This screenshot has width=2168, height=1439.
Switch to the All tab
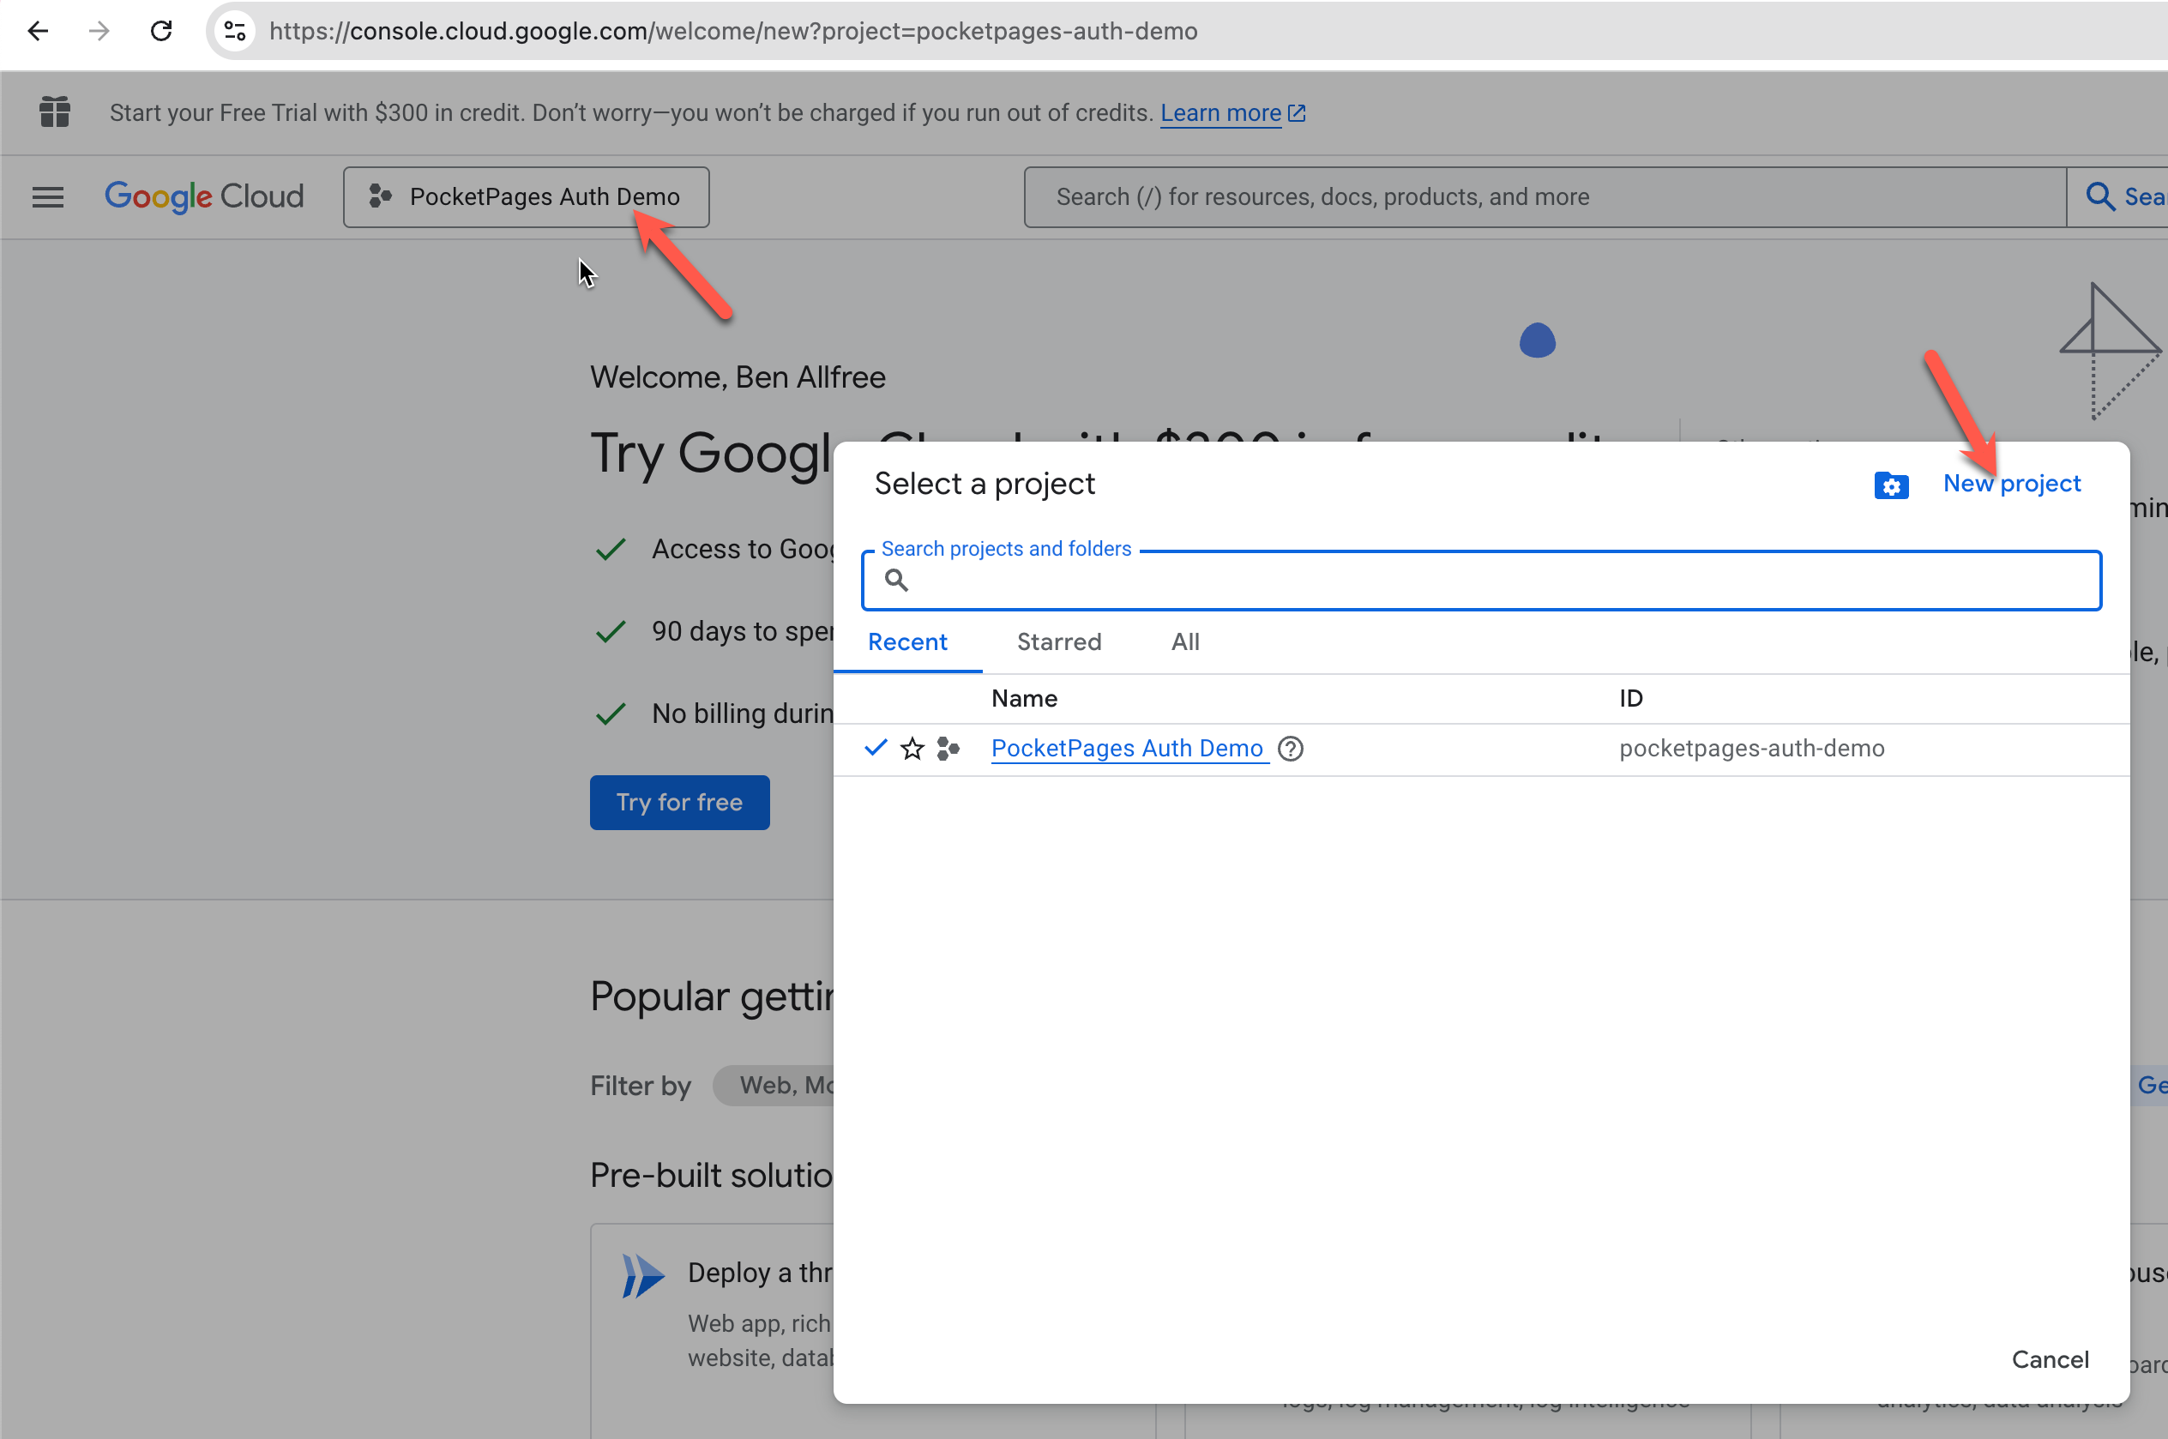[x=1184, y=641]
